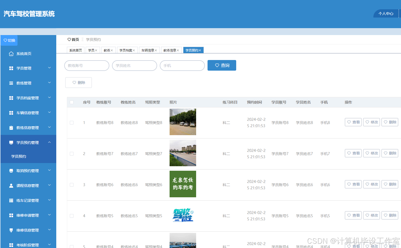401x248 pixels.
Task: Select all rows with header checkbox
Action: (x=72, y=102)
